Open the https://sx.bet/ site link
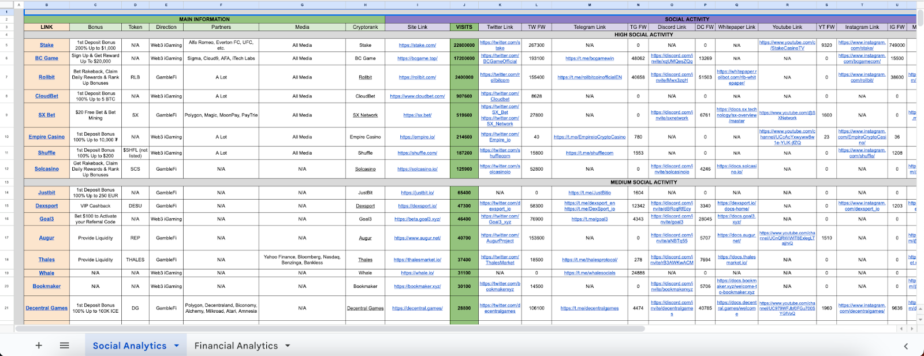924x356 pixels. [418, 115]
